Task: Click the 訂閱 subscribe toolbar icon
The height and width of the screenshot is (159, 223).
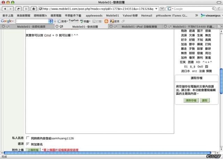Action: 97,21
